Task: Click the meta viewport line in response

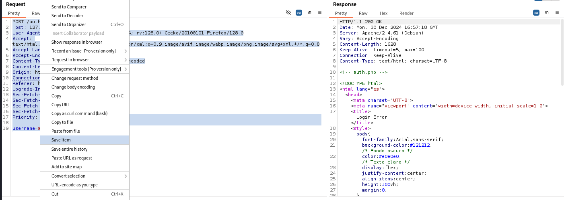Action: tap(449, 106)
